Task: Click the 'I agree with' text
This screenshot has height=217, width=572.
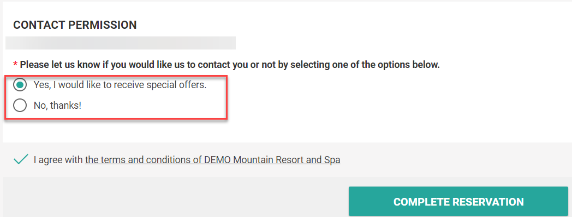Action: click(58, 159)
